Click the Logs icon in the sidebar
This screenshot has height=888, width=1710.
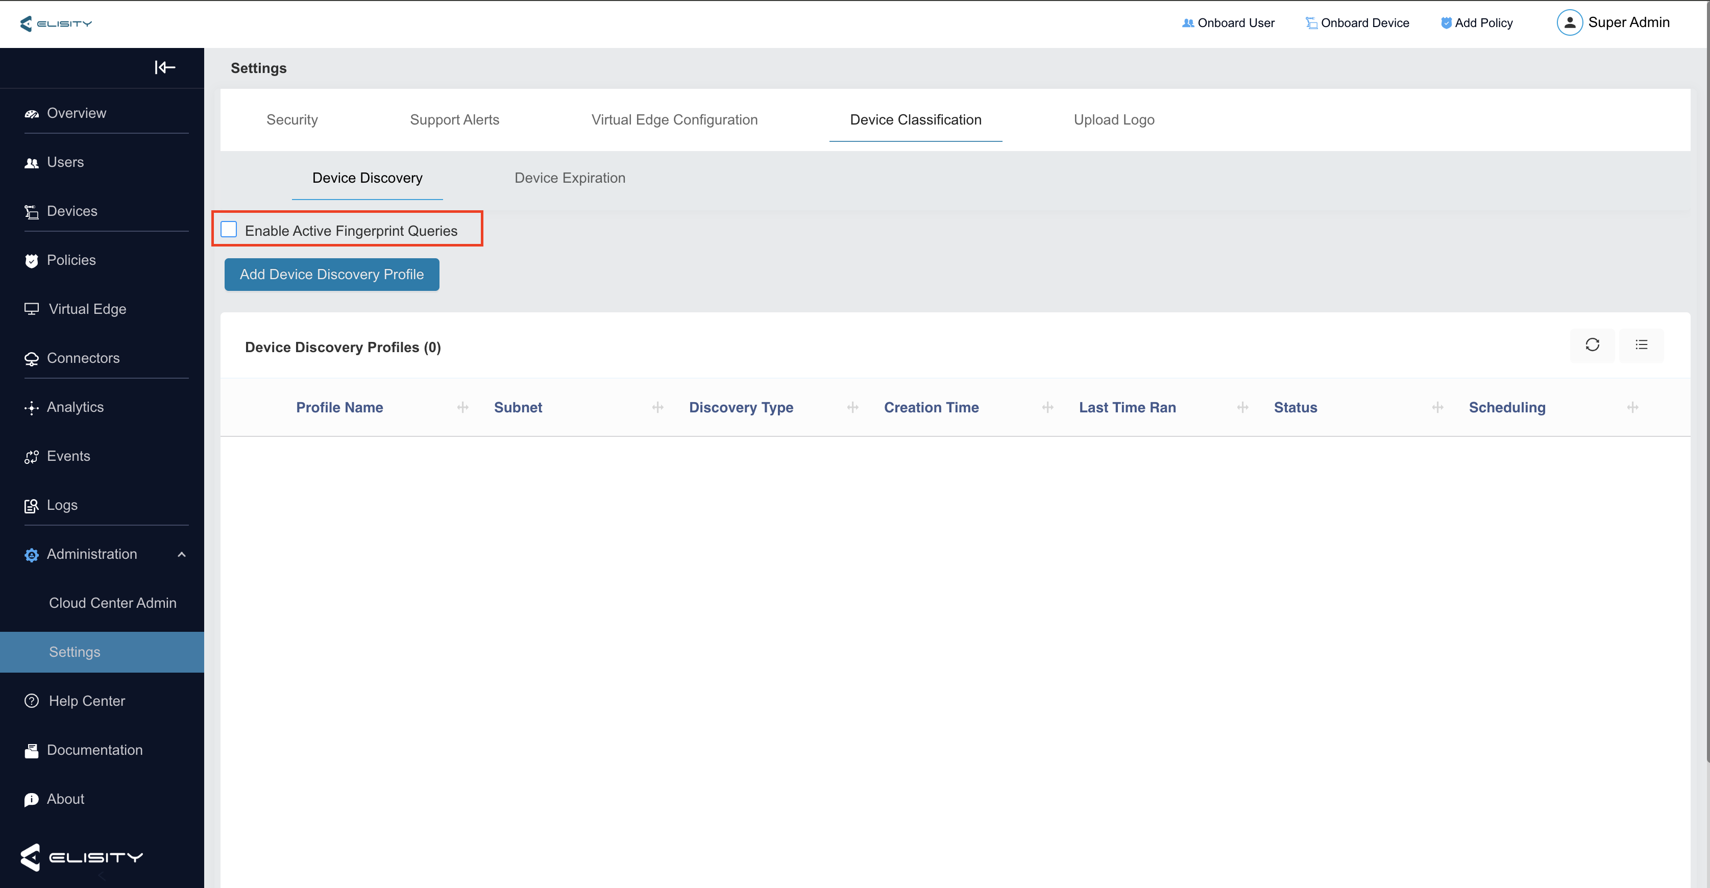point(31,506)
